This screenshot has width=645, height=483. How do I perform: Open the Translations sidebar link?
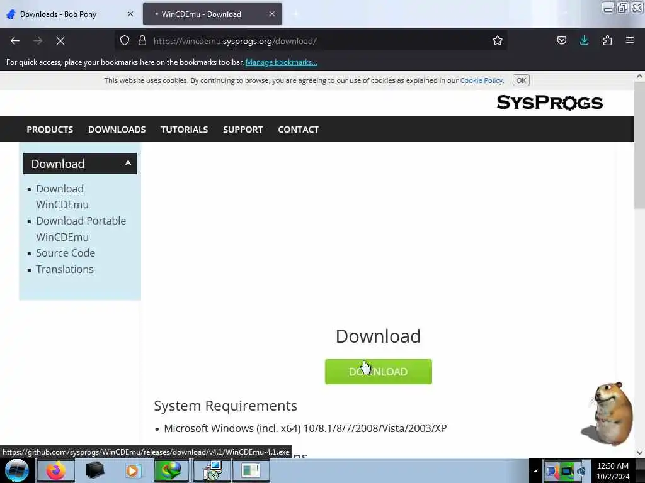[65, 269]
